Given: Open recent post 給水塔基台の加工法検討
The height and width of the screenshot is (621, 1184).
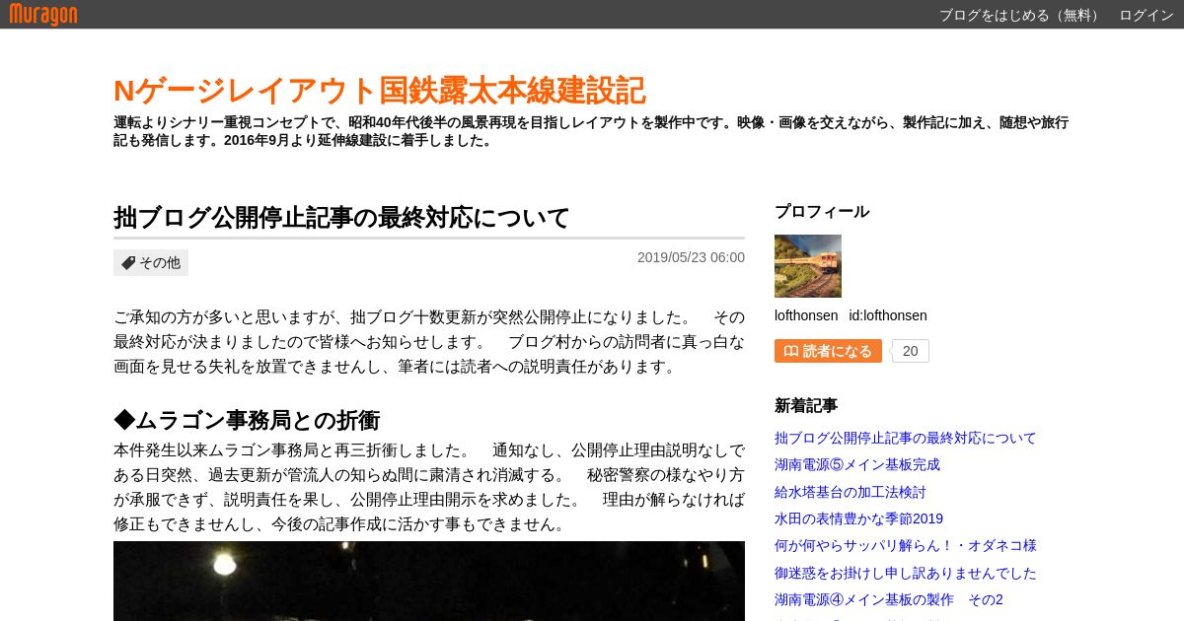Looking at the screenshot, I should point(851,492).
